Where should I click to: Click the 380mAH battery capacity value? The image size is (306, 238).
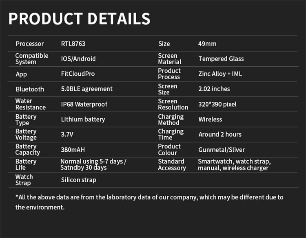[73, 150]
